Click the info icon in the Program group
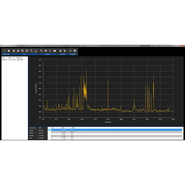 click(x=70, y=51)
